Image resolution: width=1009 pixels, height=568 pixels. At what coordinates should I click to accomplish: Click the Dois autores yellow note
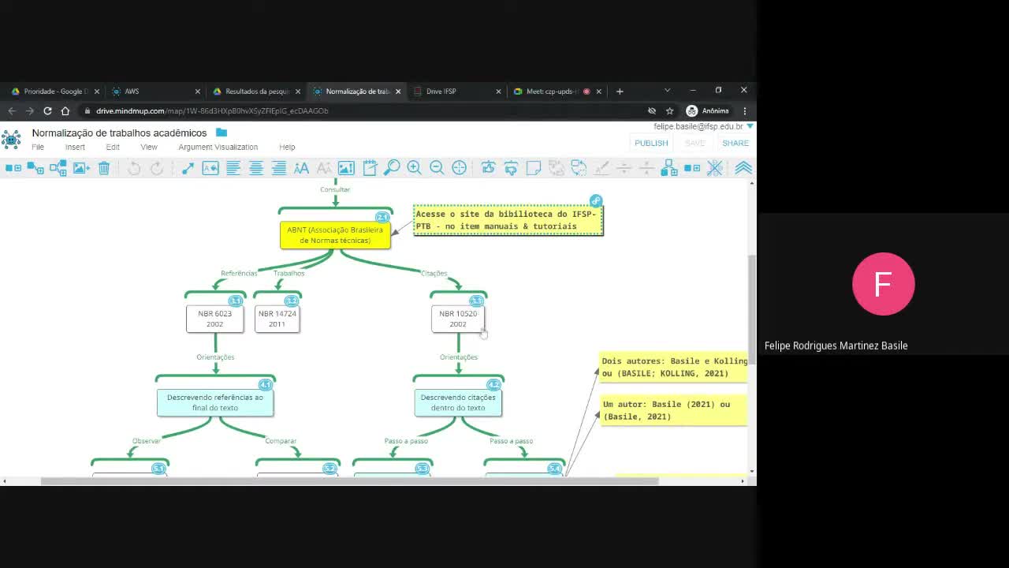(674, 367)
